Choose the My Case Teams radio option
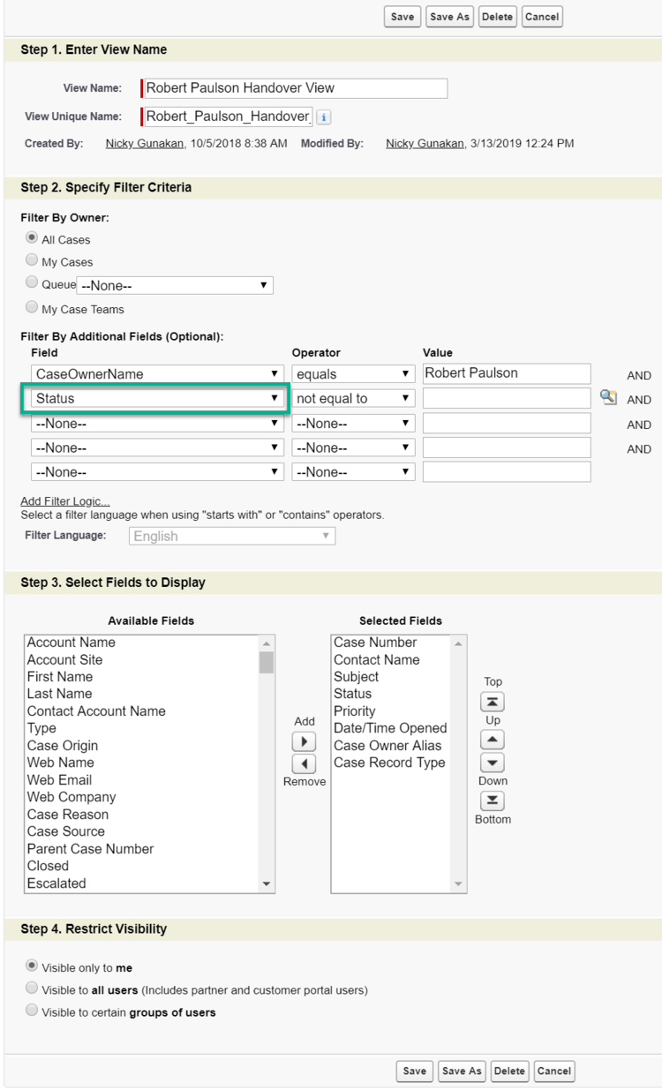The height and width of the screenshot is (1090, 662). coord(32,308)
